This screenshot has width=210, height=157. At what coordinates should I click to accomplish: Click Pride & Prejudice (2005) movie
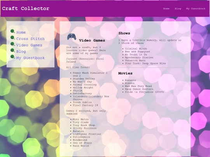pos(144,92)
